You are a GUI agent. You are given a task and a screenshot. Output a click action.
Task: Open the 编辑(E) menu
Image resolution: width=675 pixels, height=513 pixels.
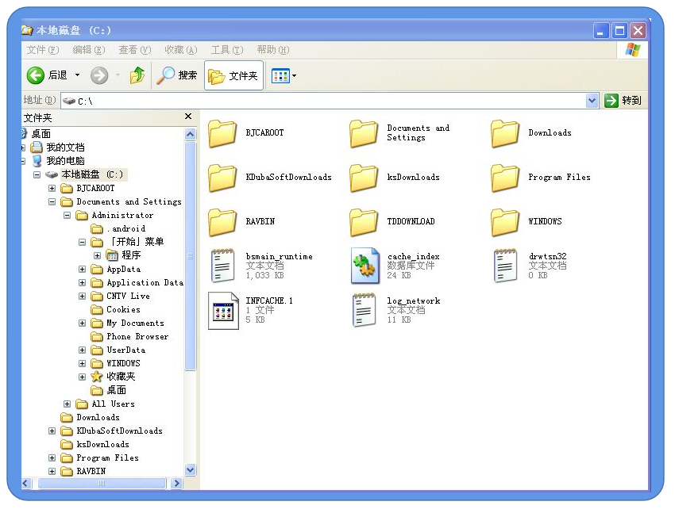point(89,50)
